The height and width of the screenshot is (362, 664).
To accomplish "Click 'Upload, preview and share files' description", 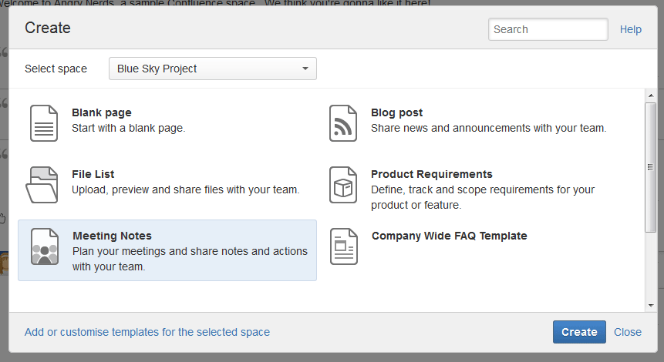I will [x=186, y=189].
